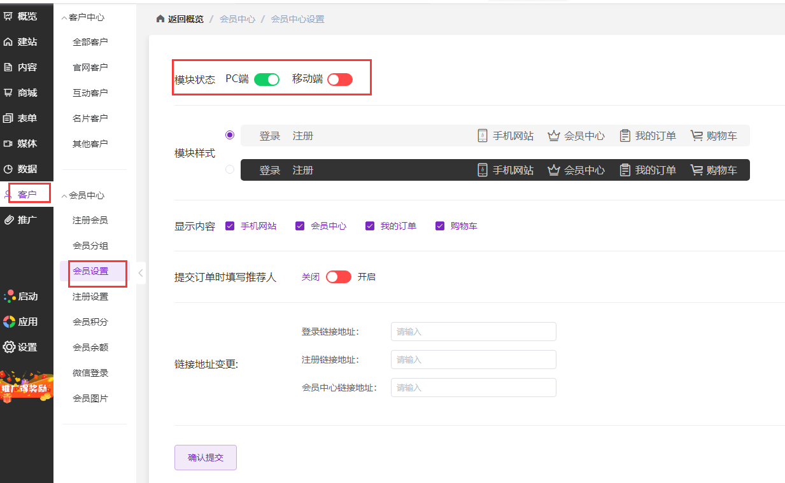Click the home icon beside 返回概览
Image resolution: width=785 pixels, height=483 pixels.
160,19
